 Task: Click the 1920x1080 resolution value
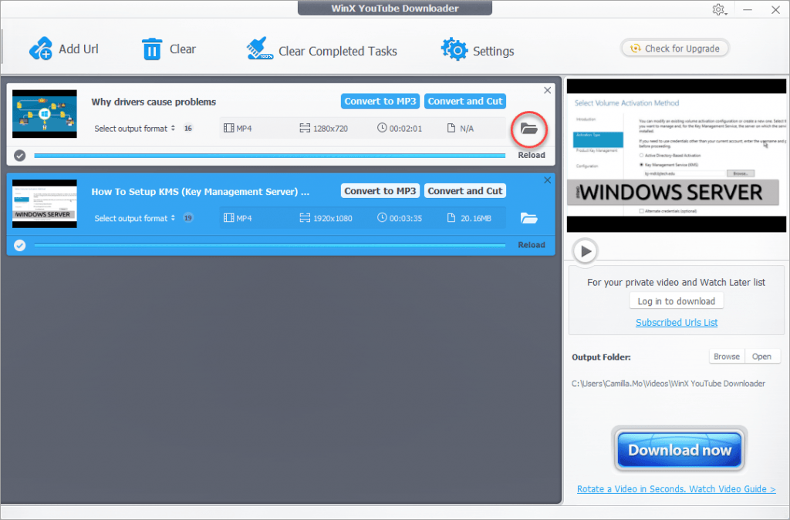coord(333,218)
